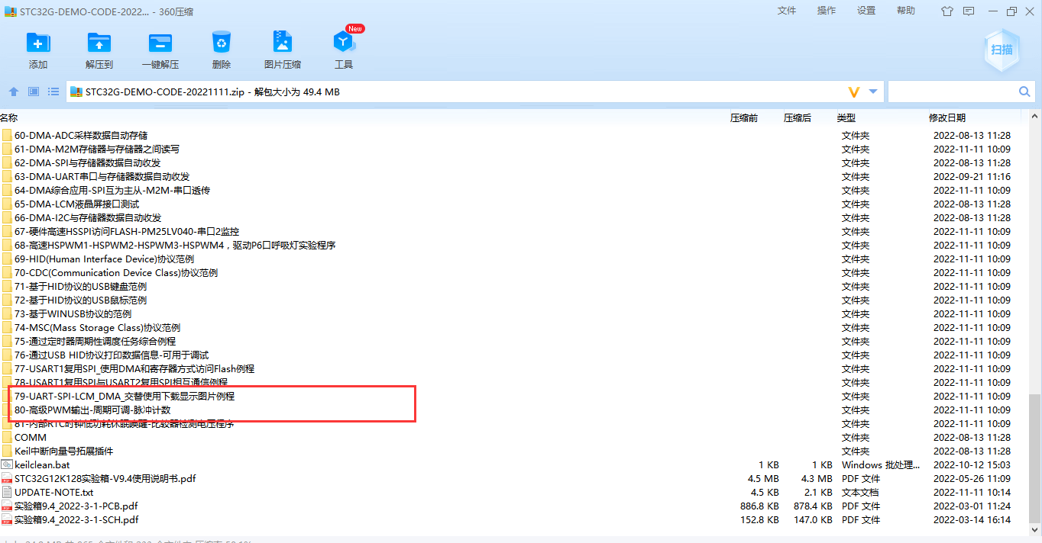Click the 解压到 (Extract to) icon
The height and width of the screenshot is (543, 1042).
[99, 42]
